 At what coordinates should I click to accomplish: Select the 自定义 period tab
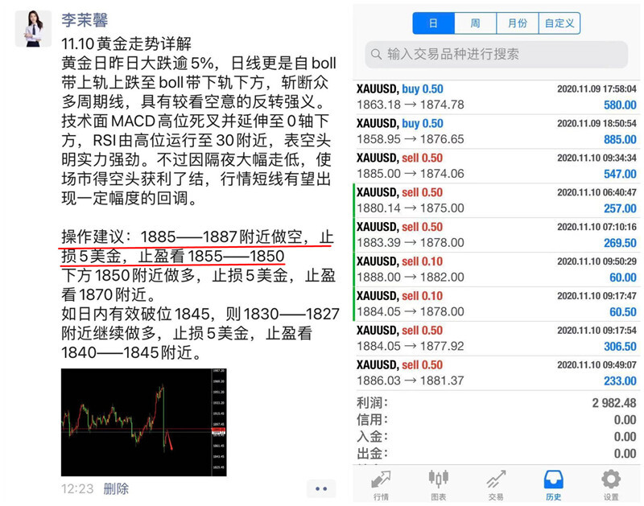(x=559, y=23)
